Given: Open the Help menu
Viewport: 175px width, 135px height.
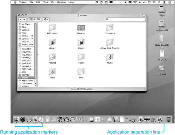Looking at the screenshot, I should click(71, 2).
